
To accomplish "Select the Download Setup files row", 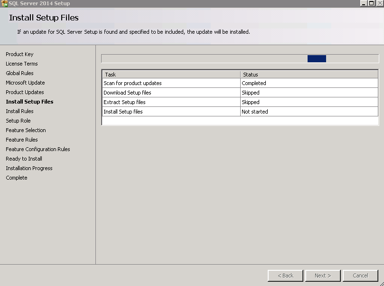I will pos(240,93).
